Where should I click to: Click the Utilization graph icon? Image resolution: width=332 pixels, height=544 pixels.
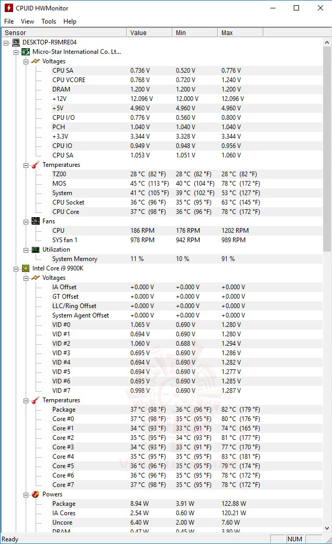pyautogui.click(x=36, y=250)
